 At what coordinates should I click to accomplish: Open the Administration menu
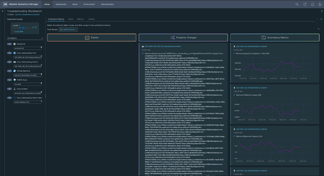[107, 4]
